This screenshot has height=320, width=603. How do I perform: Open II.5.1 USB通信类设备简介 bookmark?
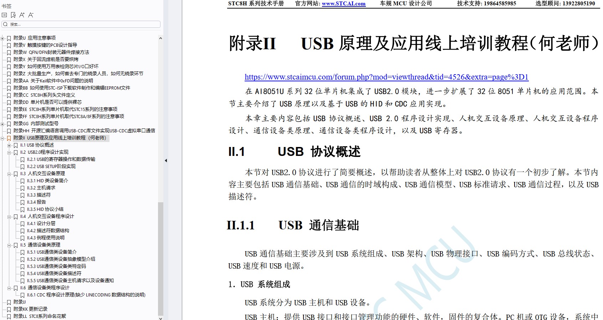(x=52, y=252)
